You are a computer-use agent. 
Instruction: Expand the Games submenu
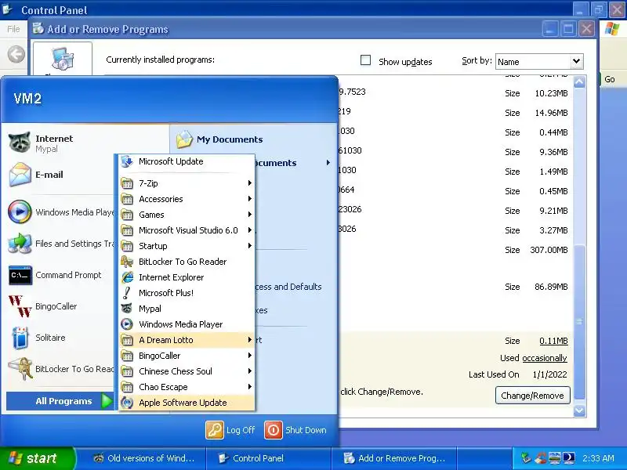187,215
